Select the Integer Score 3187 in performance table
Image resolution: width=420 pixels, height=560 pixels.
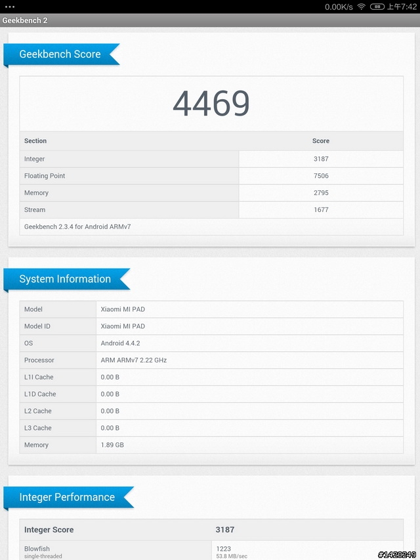pos(225,530)
